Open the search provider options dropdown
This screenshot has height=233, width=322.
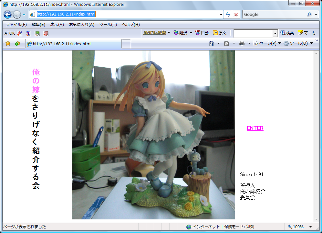click(316, 15)
